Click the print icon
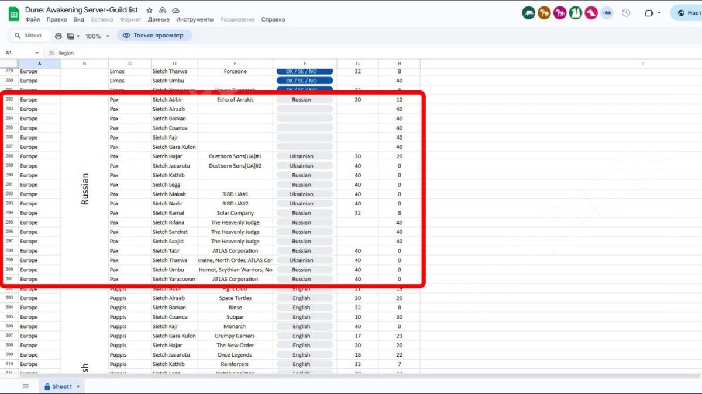702x394 pixels. (58, 36)
